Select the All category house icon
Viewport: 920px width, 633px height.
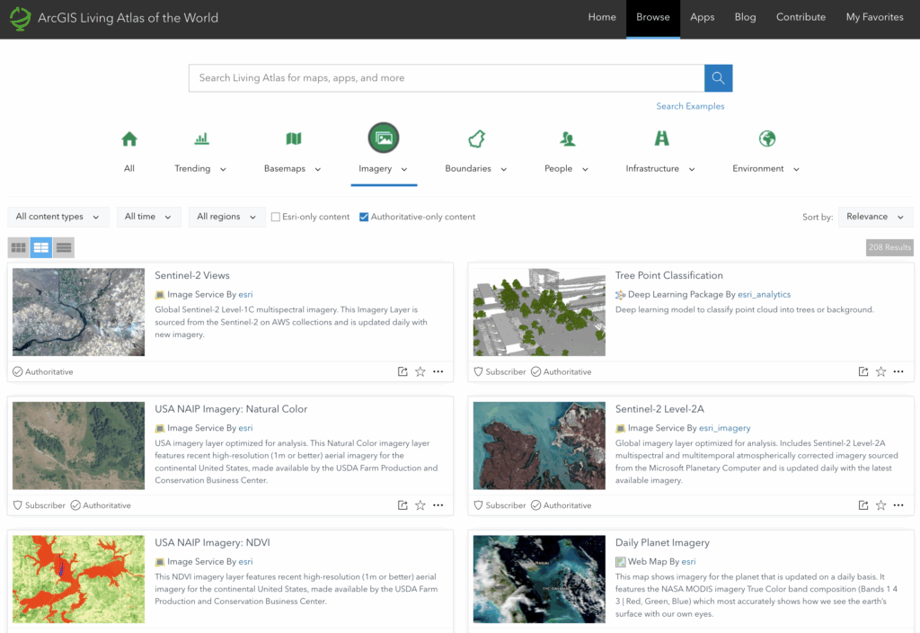click(129, 139)
